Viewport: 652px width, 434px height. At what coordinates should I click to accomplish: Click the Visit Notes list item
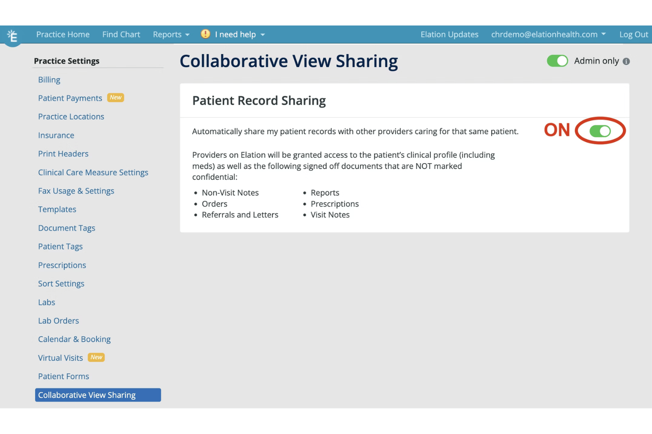click(x=330, y=215)
